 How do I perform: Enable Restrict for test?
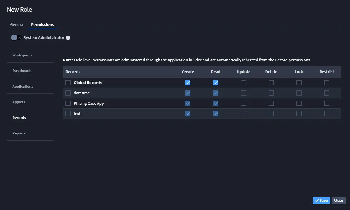[x=327, y=114]
